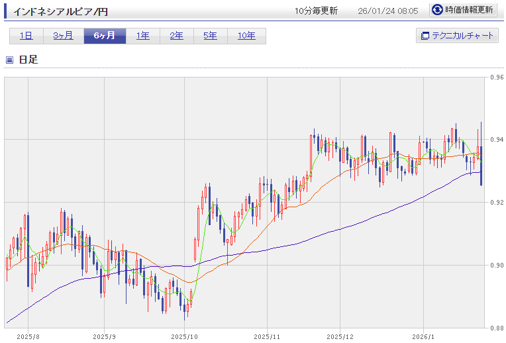Image resolution: width=506 pixels, height=343 pixels.
Task: Click the 26/01/24 08:05 timestamp
Action: 387,11
